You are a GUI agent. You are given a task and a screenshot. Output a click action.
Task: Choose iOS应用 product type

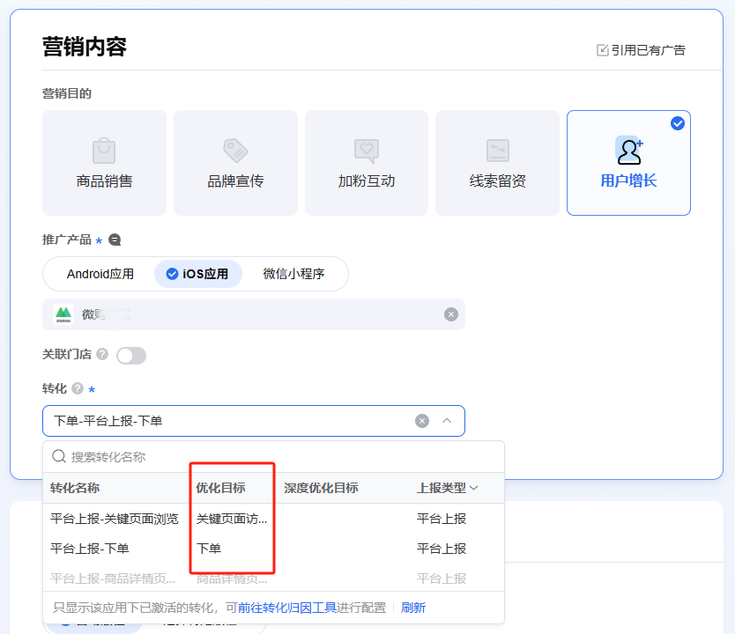click(x=197, y=274)
